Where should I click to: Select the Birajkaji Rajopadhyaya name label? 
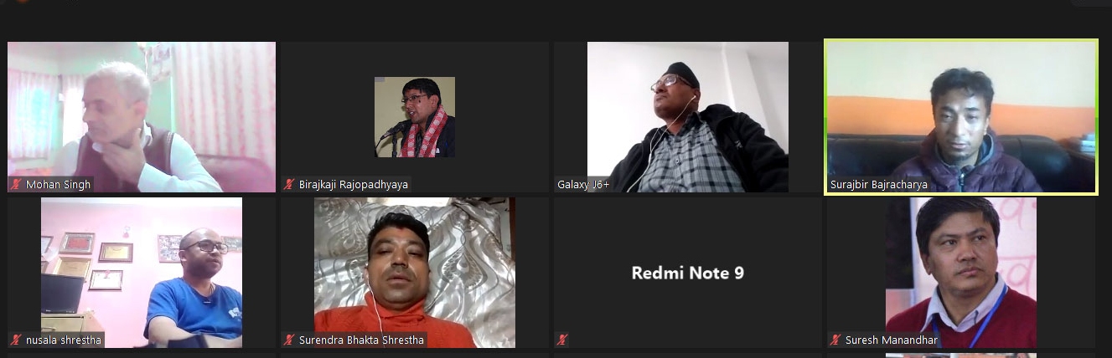(353, 184)
